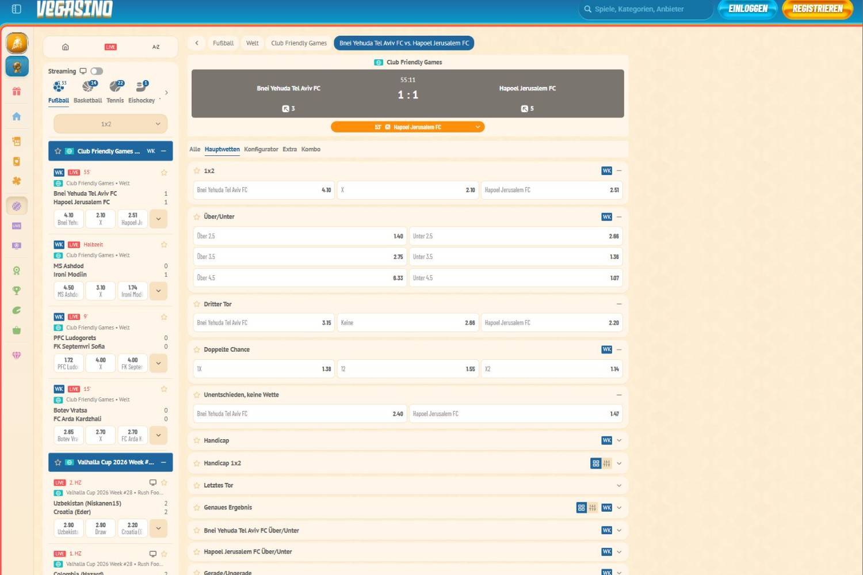Open the 1x2 market type dropdown
863x575 pixels.
[x=110, y=124]
